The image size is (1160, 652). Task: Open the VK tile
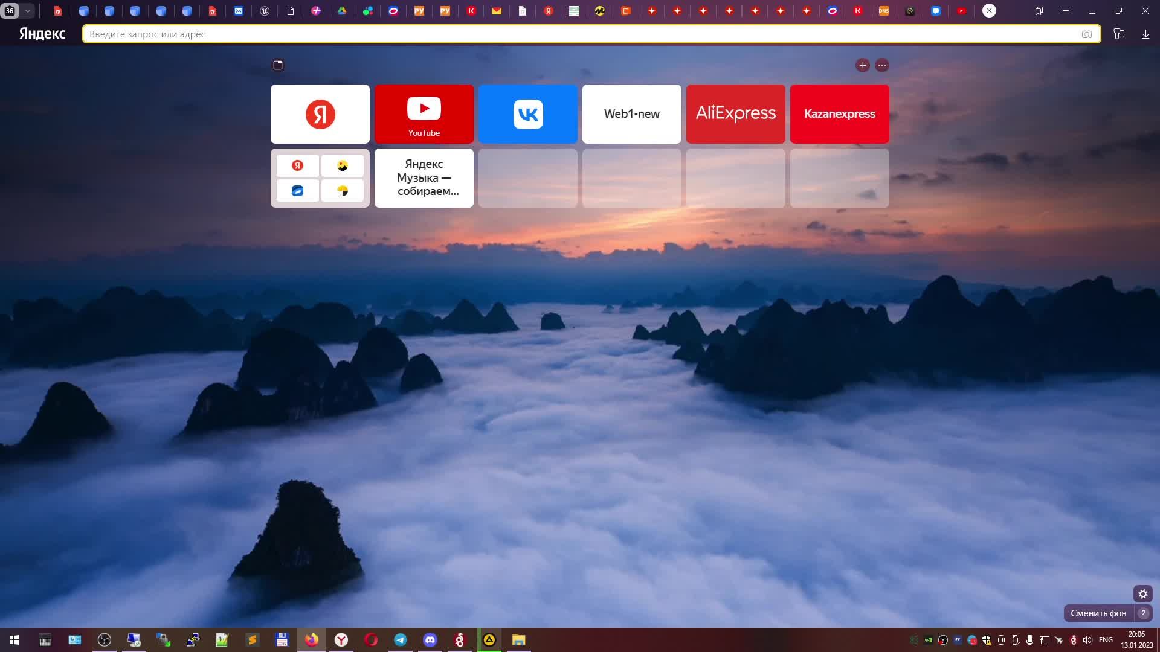tap(527, 114)
